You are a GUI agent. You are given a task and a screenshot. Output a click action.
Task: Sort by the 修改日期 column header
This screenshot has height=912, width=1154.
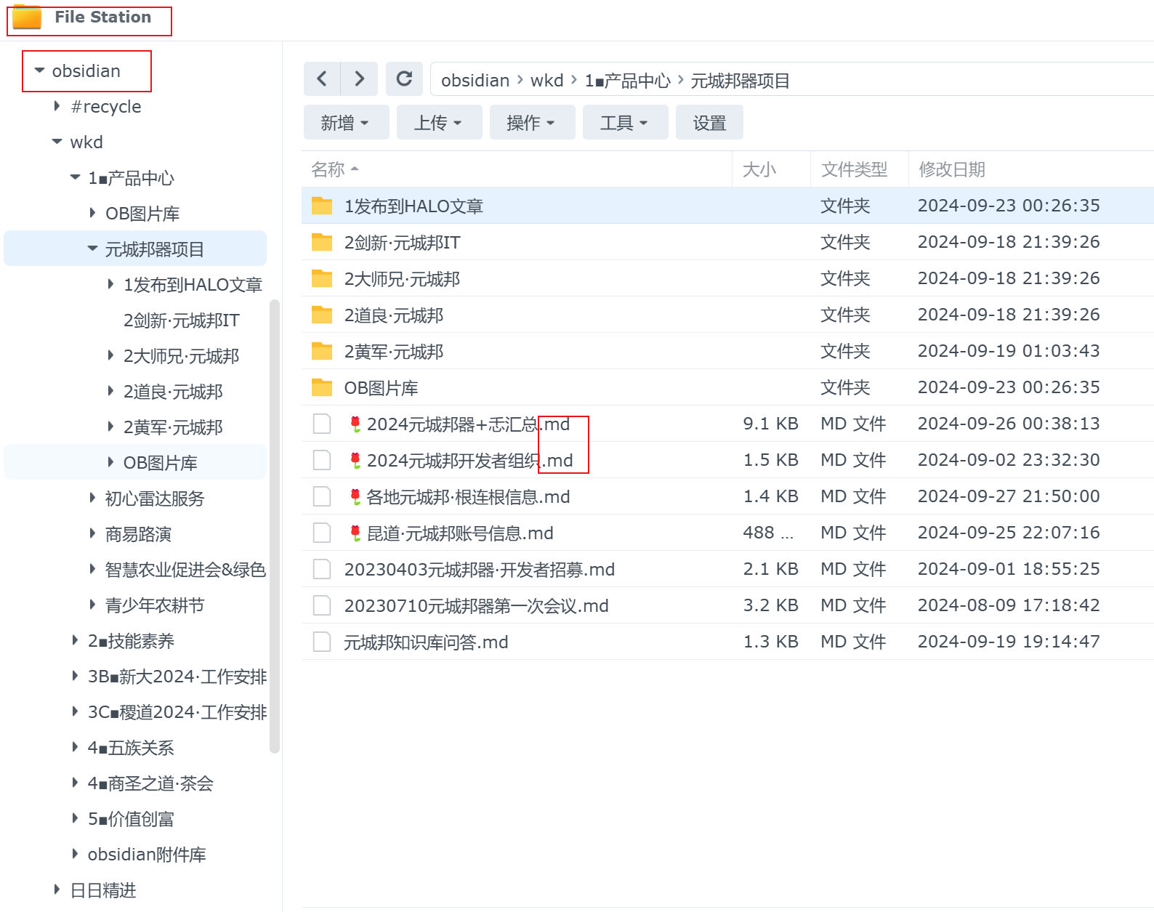[x=1030, y=169]
